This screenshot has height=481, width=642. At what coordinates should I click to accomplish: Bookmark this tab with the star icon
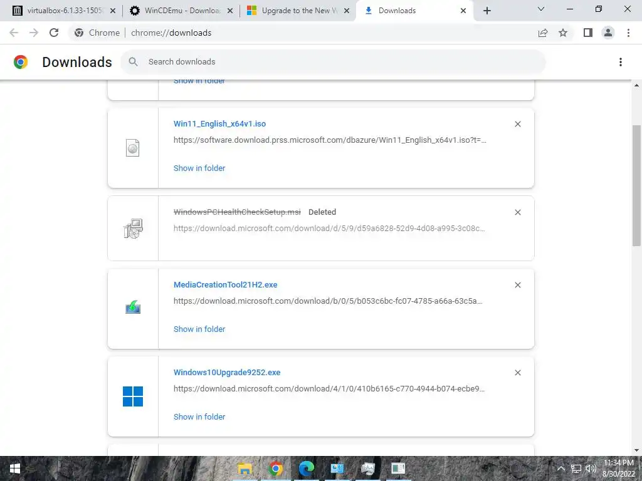(563, 33)
